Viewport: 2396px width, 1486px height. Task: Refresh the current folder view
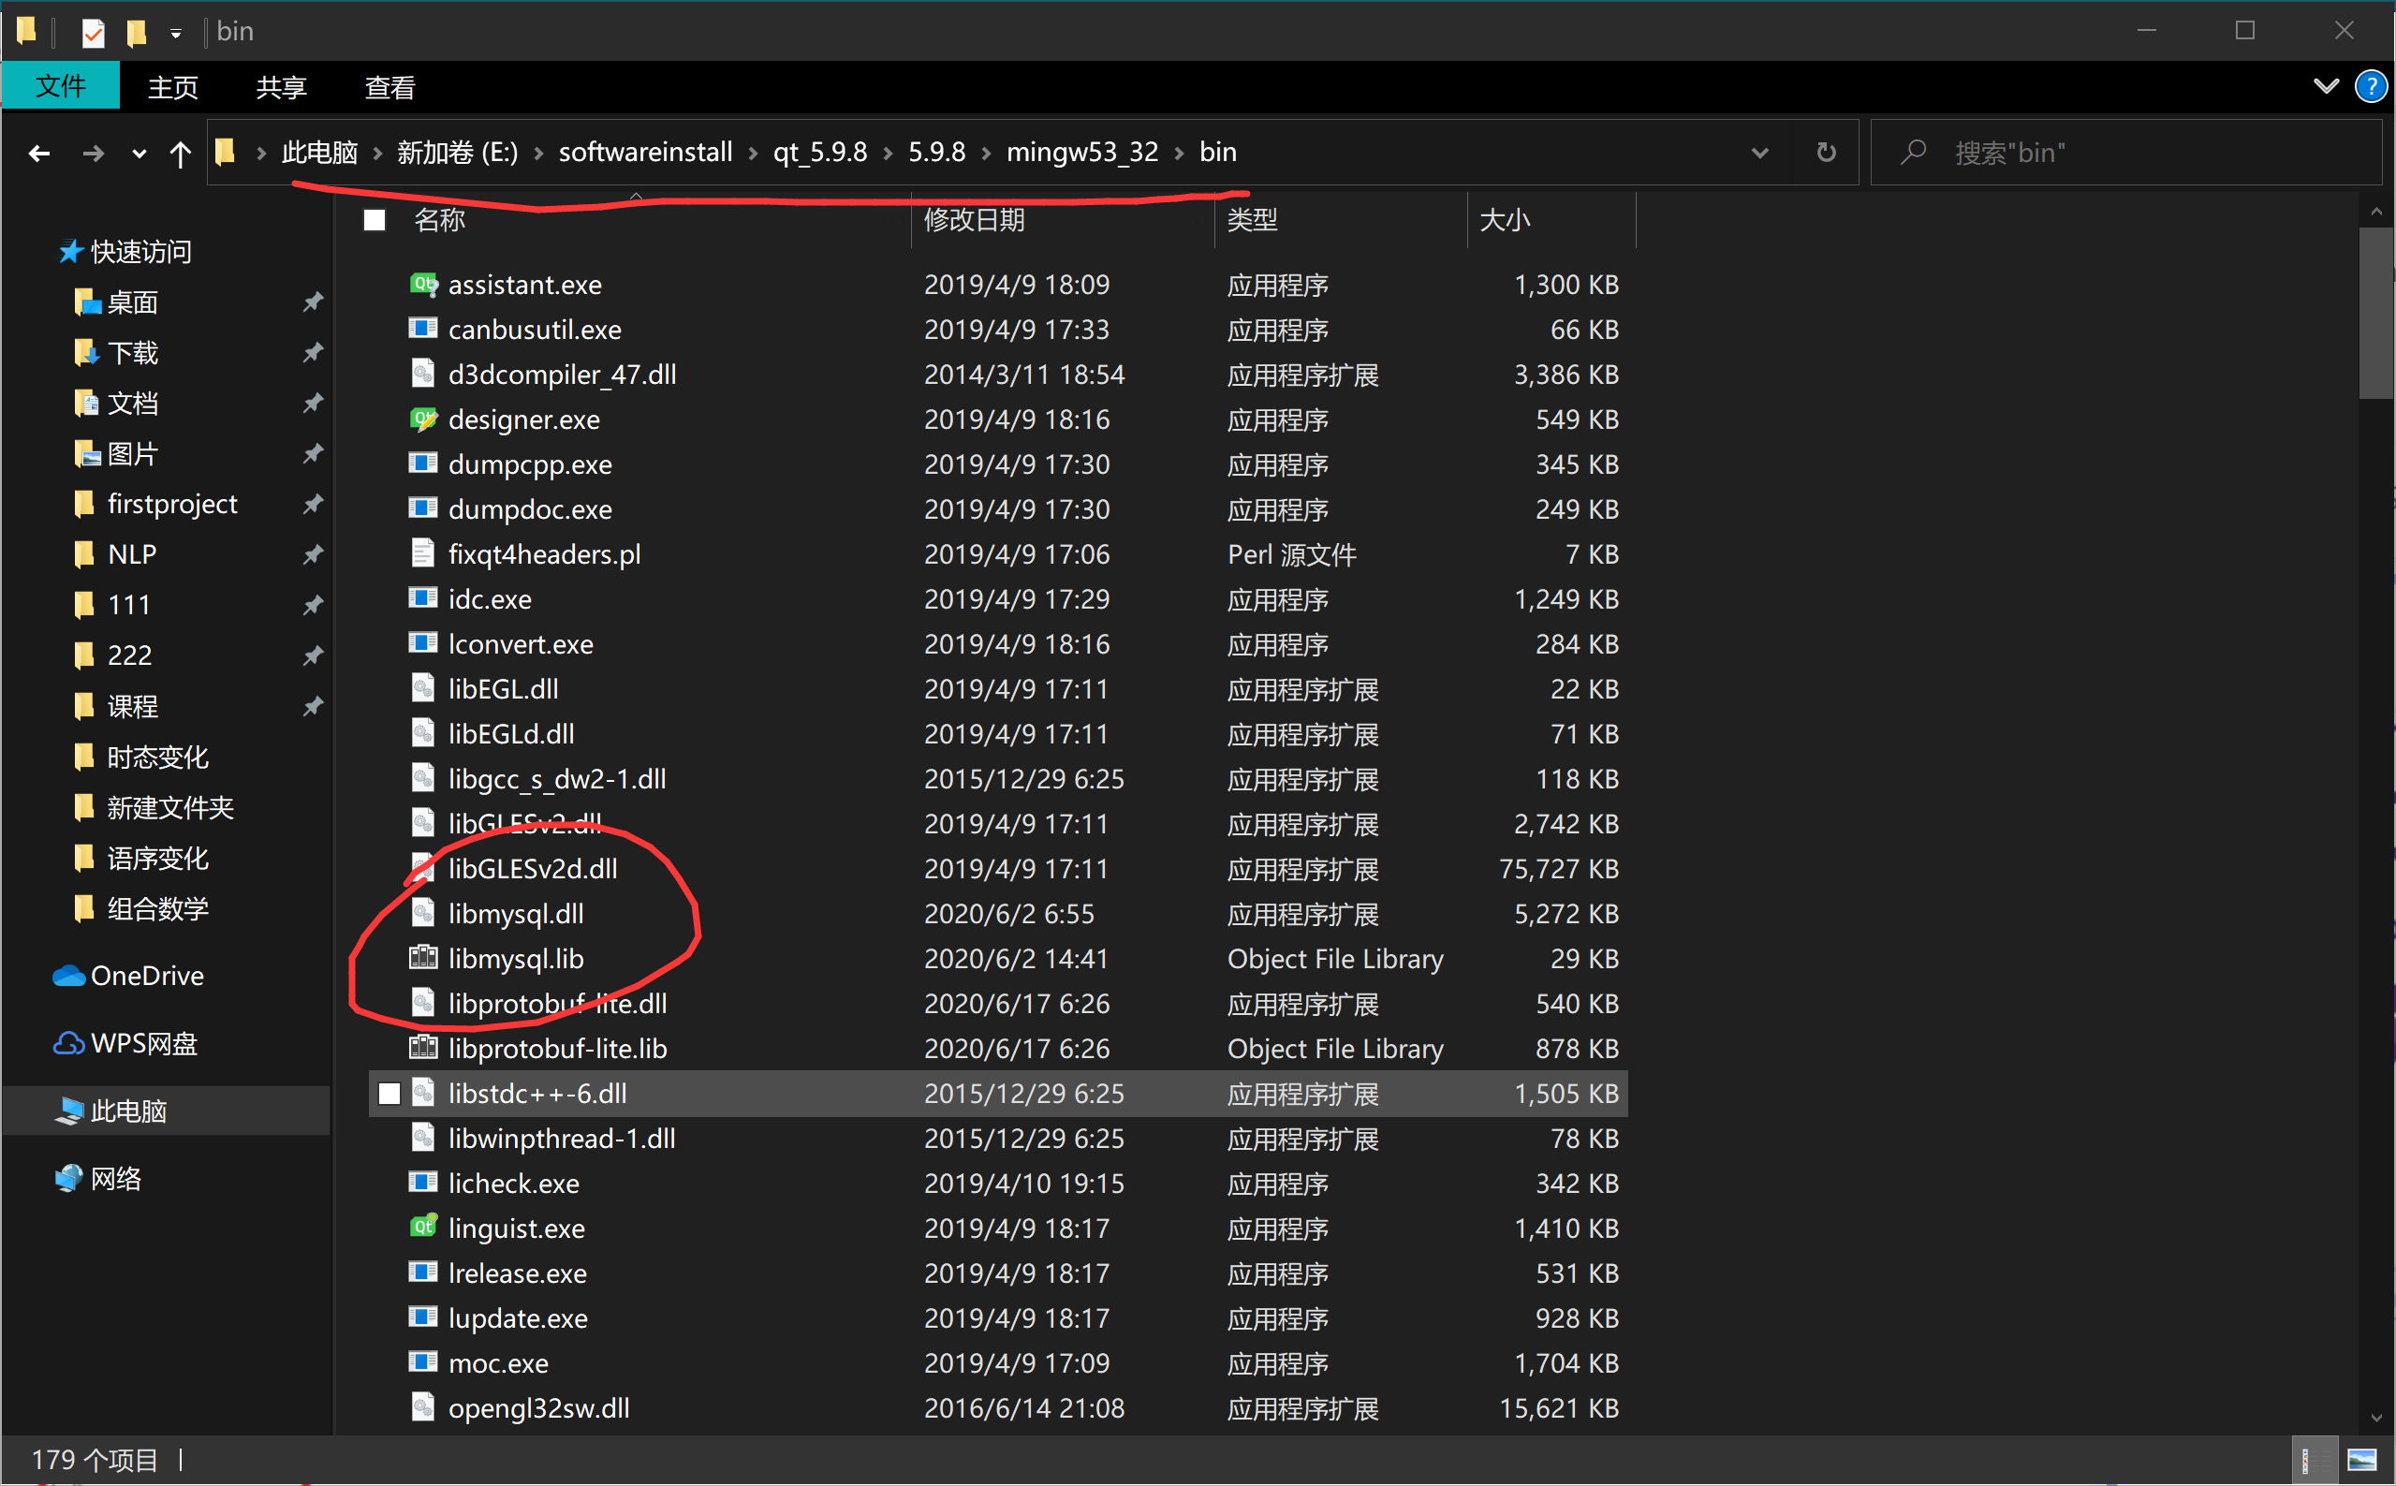pos(1825,153)
